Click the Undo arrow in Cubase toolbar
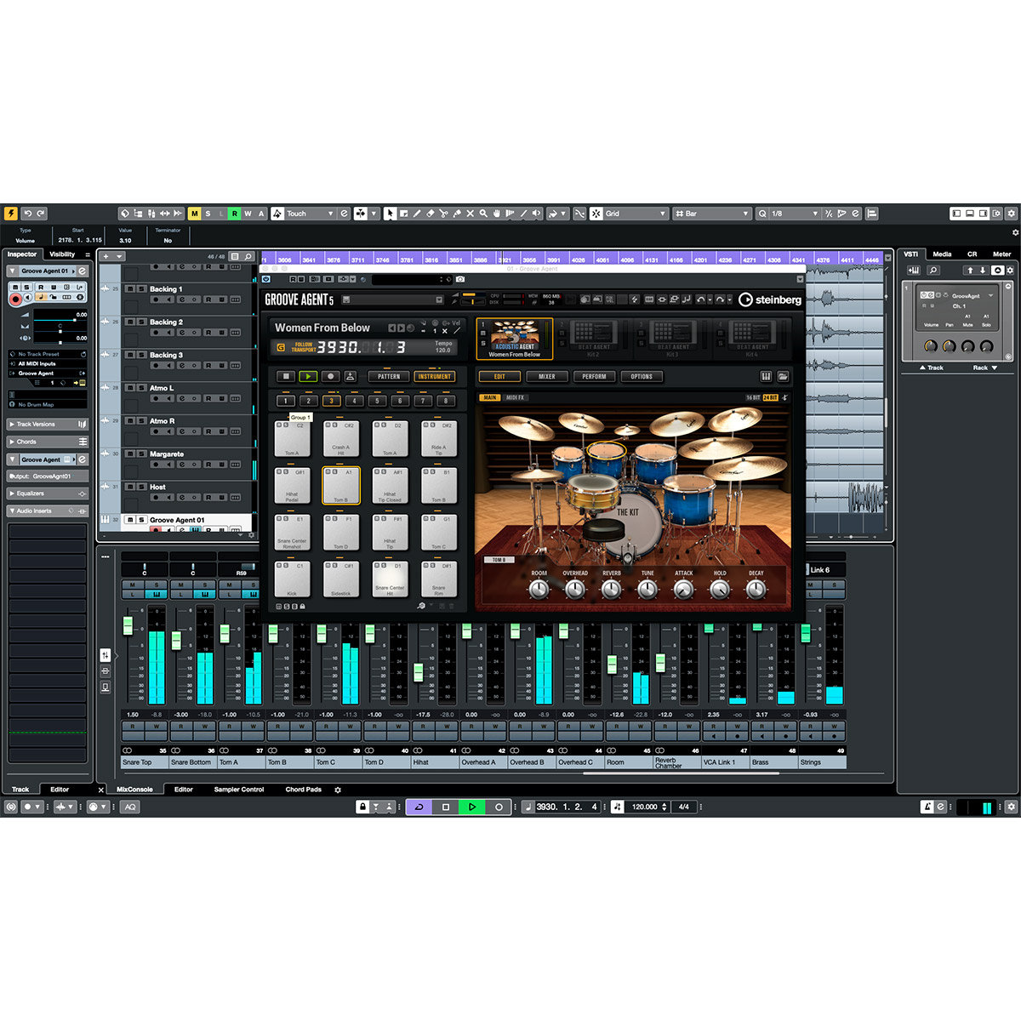1021x1021 pixels. pos(27,214)
